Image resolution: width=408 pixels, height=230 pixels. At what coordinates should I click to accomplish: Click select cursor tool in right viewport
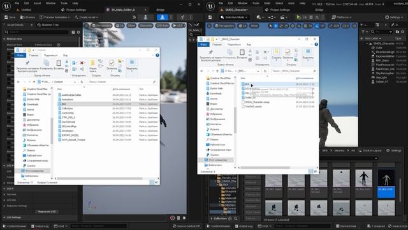pyautogui.click(x=270, y=26)
